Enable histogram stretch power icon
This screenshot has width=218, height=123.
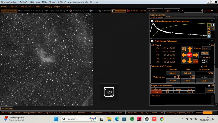pyautogui.click(x=209, y=25)
